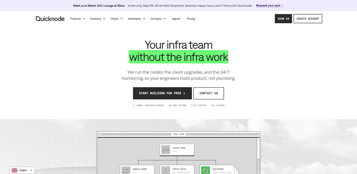
Task: Click the SC avatar icon
Action: tap(166, 150)
